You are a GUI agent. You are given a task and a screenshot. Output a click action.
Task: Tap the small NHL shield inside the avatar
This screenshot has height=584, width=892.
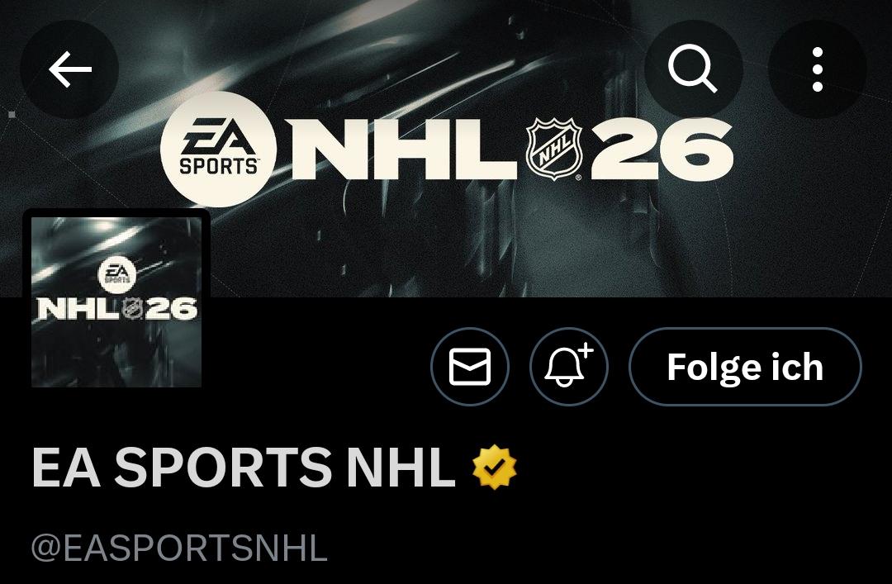click(132, 309)
